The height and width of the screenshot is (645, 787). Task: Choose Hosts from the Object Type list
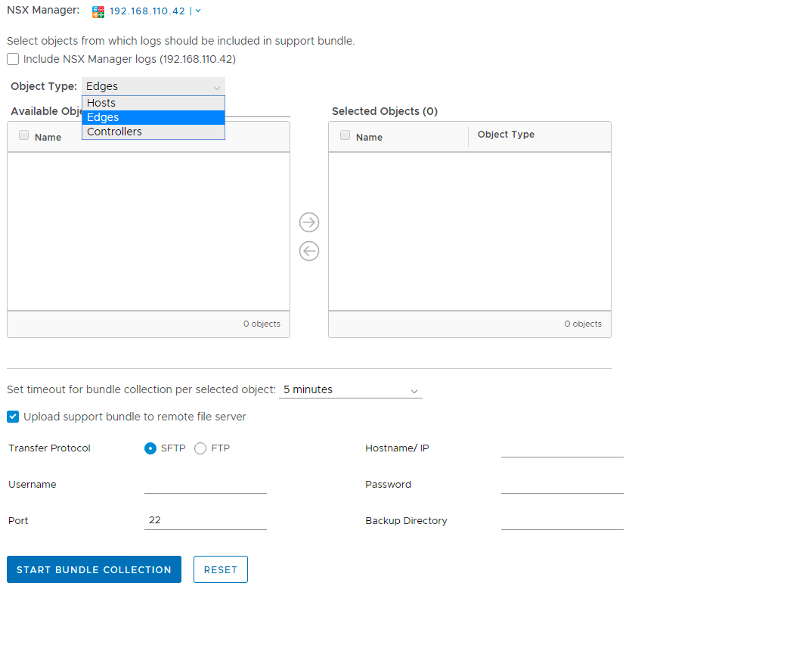(153, 103)
